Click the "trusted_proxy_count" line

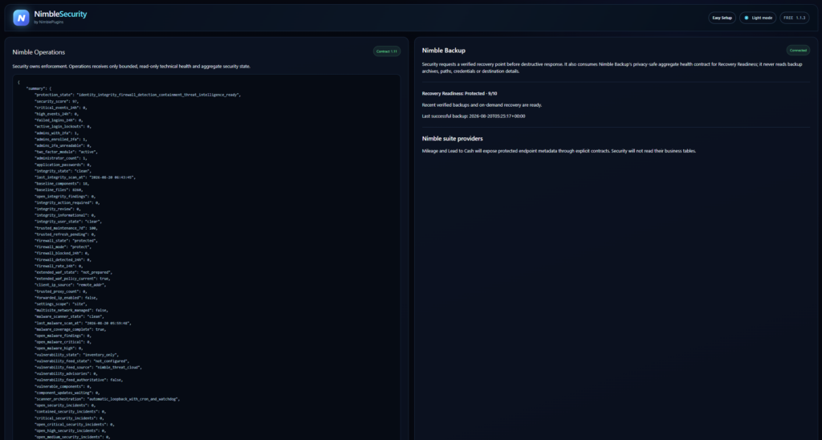(61, 291)
